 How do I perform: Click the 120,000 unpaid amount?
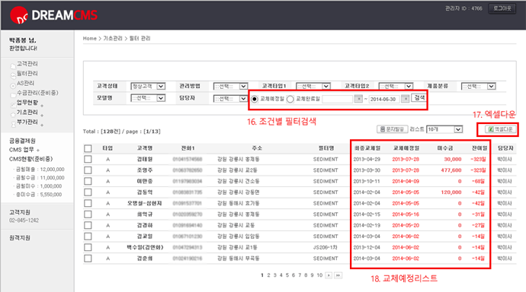pyautogui.click(x=451, y=192)
